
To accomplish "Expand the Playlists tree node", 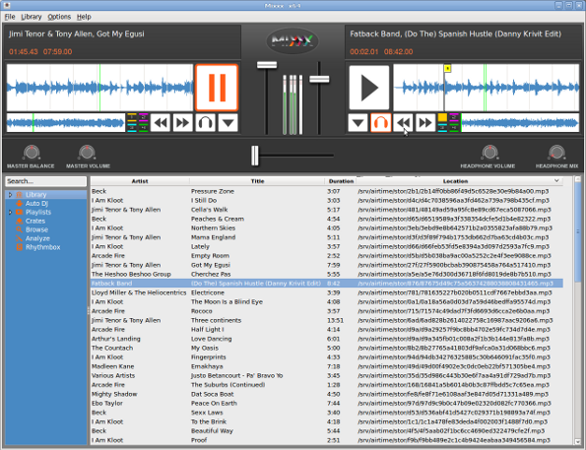I will coord(10,213).
